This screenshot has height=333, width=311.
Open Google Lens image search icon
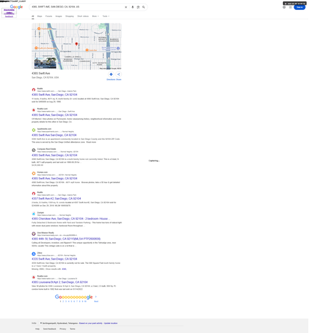pyautogui.click(x=138, y=7)
